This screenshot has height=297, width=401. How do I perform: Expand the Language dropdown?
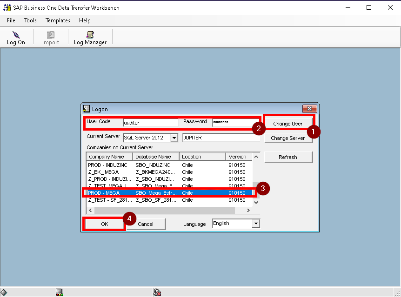click(x=256, y=224)
